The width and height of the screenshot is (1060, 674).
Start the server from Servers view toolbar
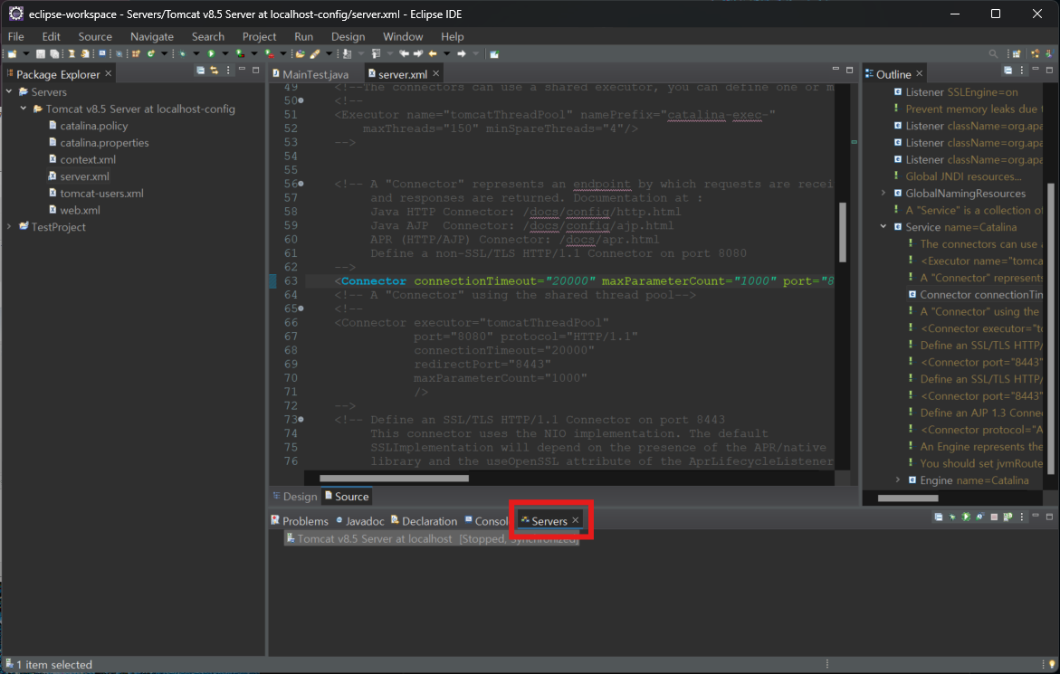pyautogui.click(x=966, y=517)
